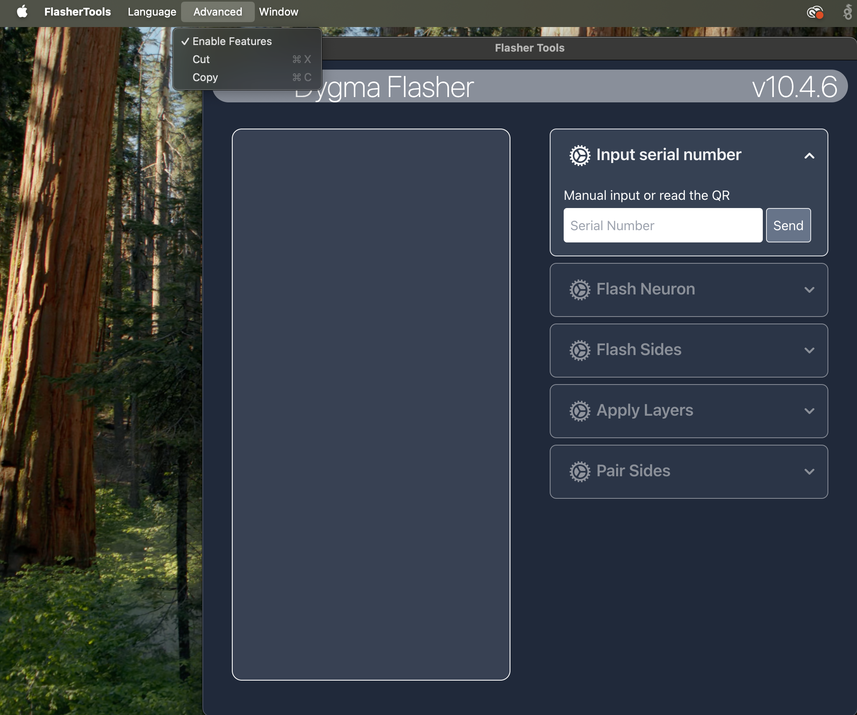Click the gear icon beside Flash Neuron
This screenshot has height=715, width=857.
tap(580, 290)
